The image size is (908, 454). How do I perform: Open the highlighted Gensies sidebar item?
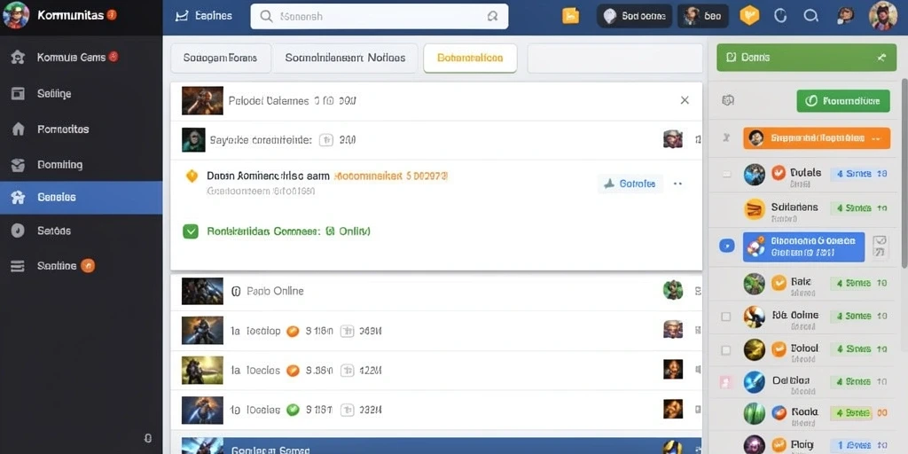[81, 198]
